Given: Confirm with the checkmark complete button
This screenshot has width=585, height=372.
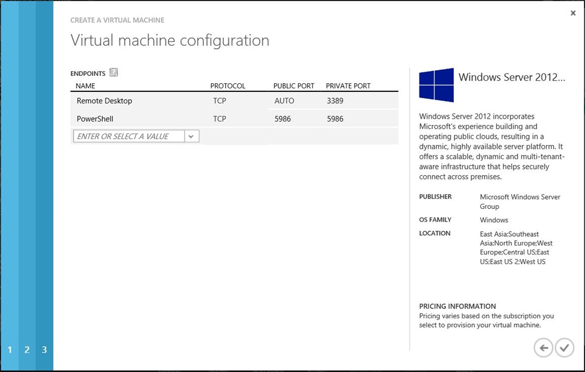Looking at the screenshot, I should (x=564, y=348).
